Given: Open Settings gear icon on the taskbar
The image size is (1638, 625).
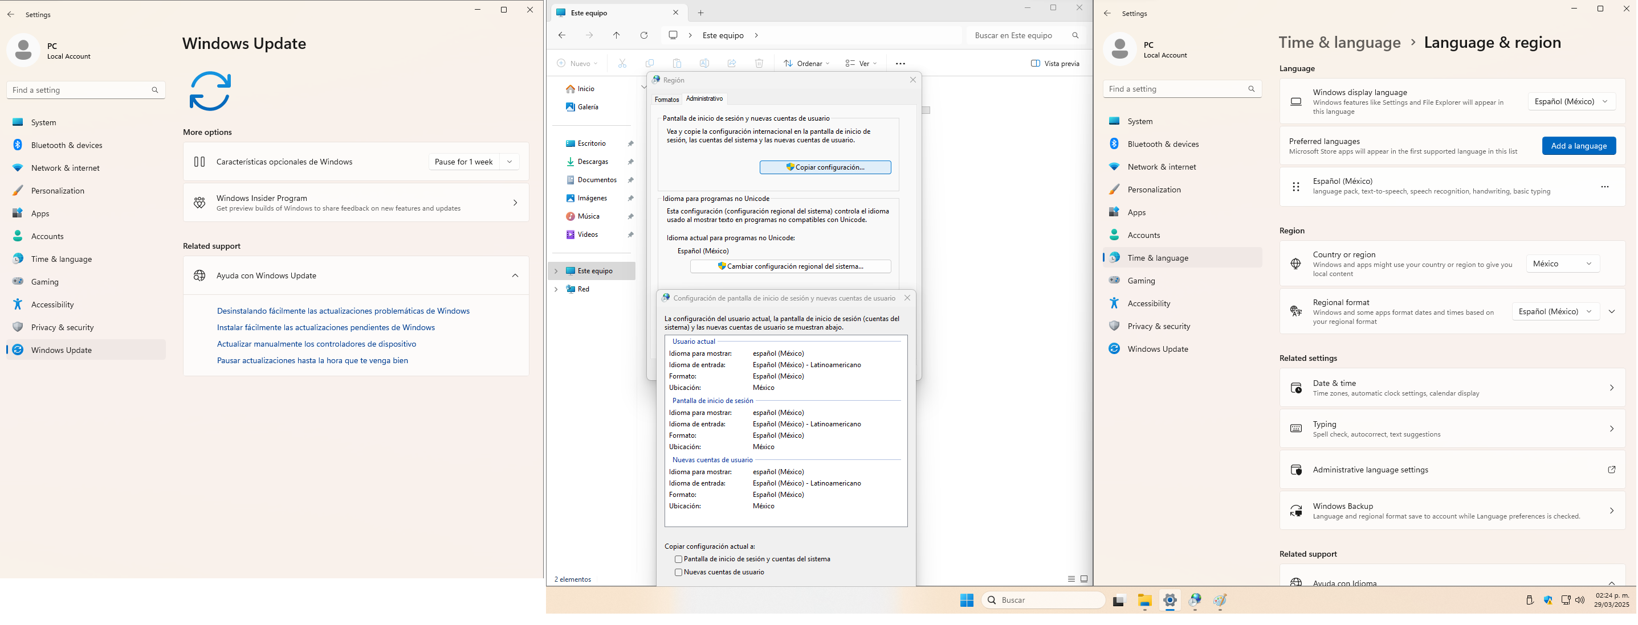Looking at the screenshot, I should [x=1170, y=600].
